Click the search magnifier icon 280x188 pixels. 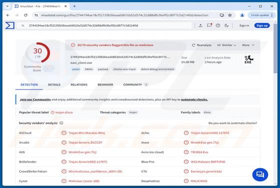point(23,25)
